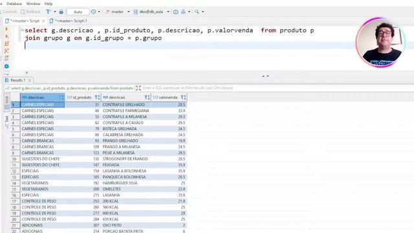Screen dimensions: 414x233
Task: Open the Database menu
Action: (14, 4)
